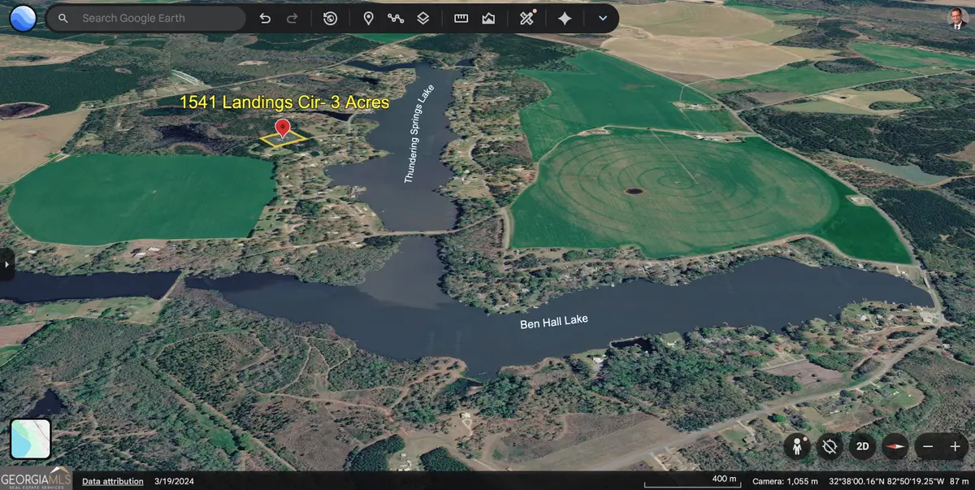Select the ruler measure tool
The width and height of the screenshot is (975, 490).
[x=461, y=18]
